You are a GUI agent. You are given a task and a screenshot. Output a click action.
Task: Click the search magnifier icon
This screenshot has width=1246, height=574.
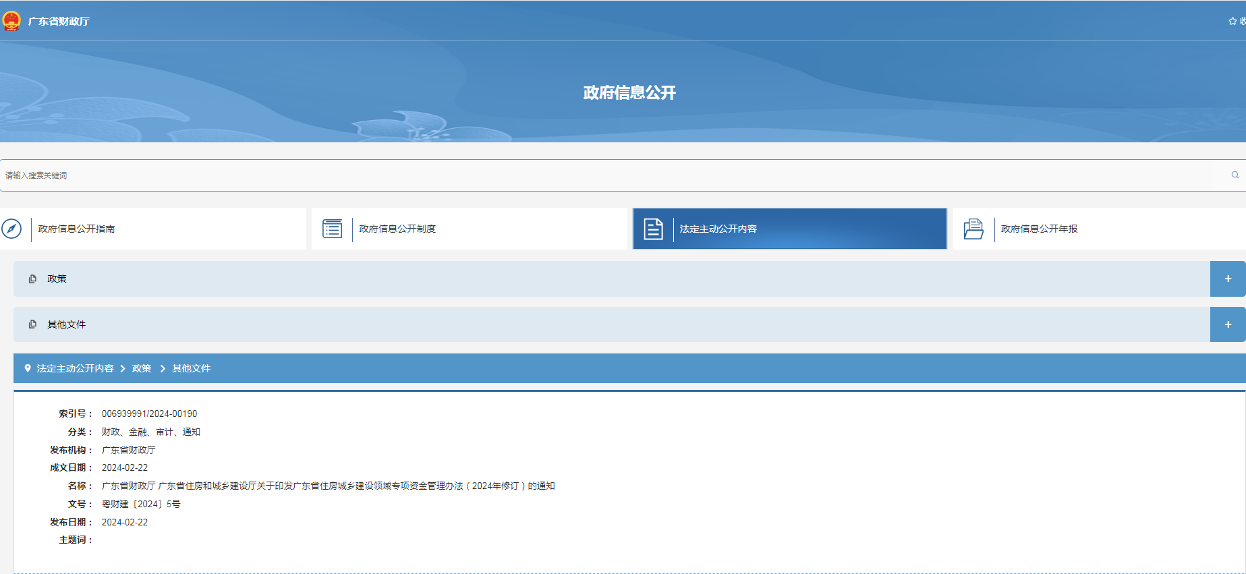pyautogui.click(x=1235, y=175)
